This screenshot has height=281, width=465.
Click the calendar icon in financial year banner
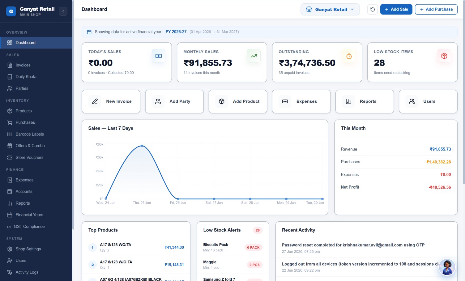tap(89, 32)
